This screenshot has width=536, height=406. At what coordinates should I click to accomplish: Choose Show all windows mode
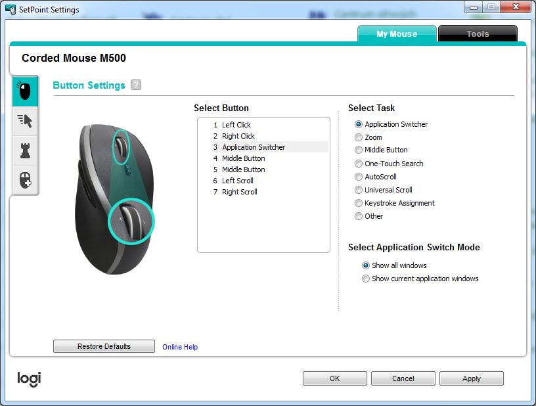tap(366, 265)
